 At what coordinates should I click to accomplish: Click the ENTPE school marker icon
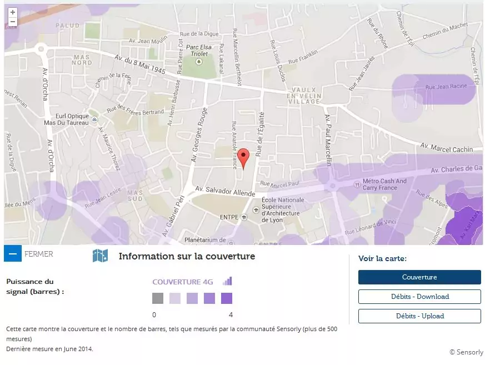(244, 217)
